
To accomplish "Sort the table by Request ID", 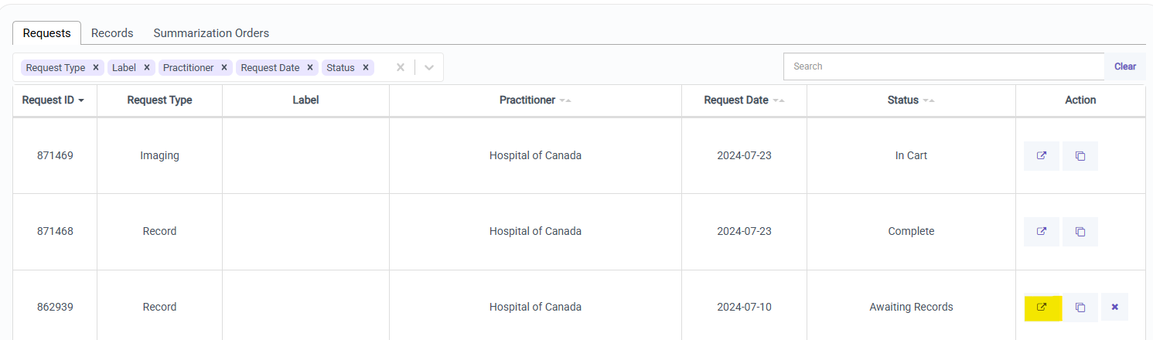I will pyautogui.click(x=53, y=100).
